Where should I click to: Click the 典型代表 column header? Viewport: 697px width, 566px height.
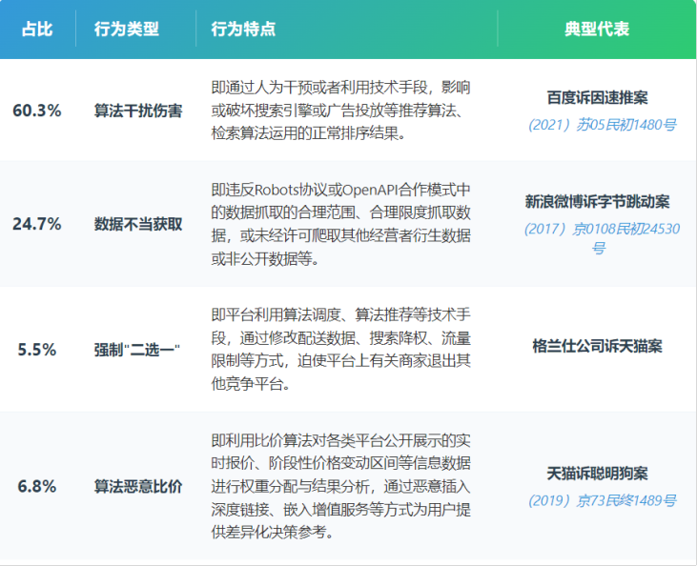[x=597, y=30]
